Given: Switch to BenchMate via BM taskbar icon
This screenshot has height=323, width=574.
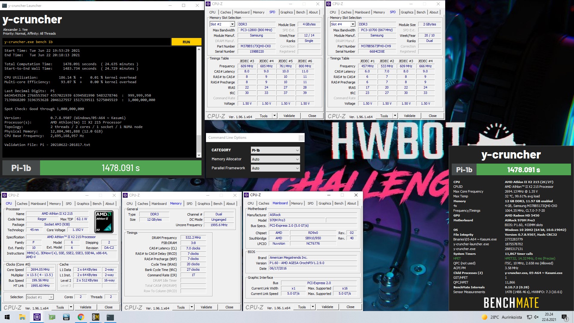Looking at the screenshot, I should click(95, 317).
